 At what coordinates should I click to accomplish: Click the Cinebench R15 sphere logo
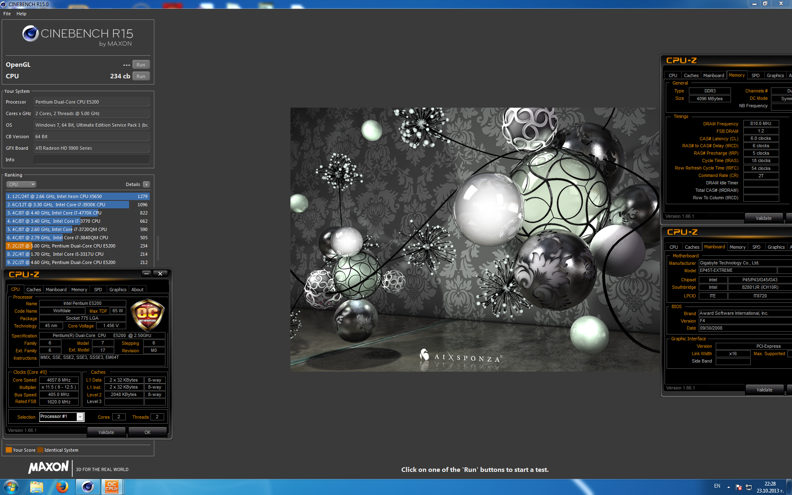click(x=30, y=33)
